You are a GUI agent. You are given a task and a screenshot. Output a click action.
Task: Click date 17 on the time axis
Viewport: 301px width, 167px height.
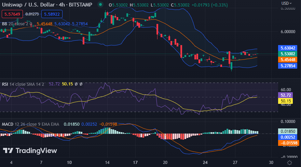(135, 163)
